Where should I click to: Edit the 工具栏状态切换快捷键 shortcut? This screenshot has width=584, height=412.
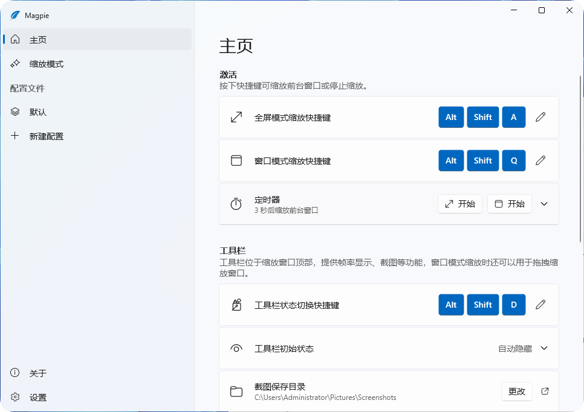pos(540,305)
